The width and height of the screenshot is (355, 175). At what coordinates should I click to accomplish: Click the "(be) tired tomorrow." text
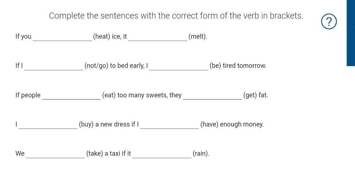[238, 66]
